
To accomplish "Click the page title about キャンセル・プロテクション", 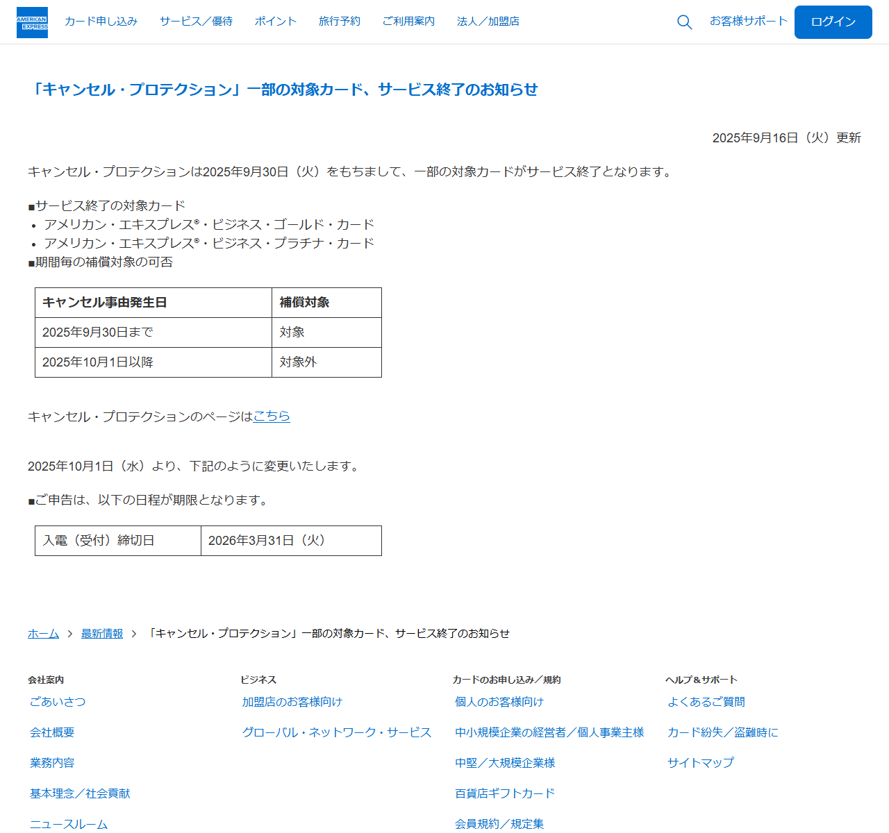I will click(x=283, y=90).
